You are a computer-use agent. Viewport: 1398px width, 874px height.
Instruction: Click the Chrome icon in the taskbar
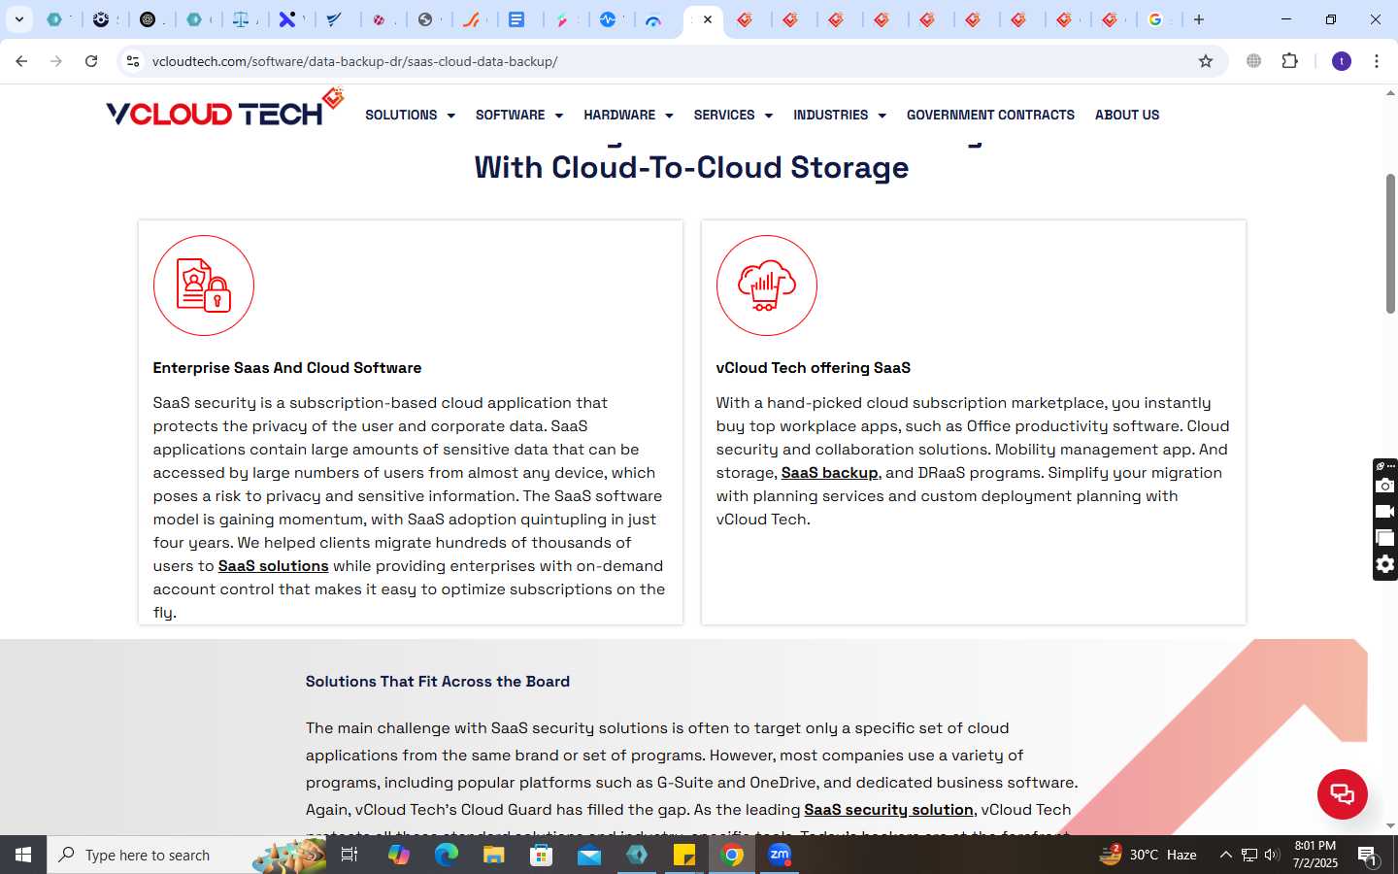click(x=732, y=855)
